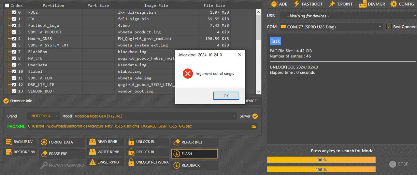This screenshot has height=175, width=417.
Task: Open the DEVMGR device manager
Action: coord(372,4)
